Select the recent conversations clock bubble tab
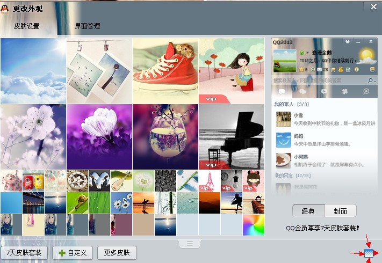Image resolution: width=382 pixels, height=263 pixels. tap(324, 92)
